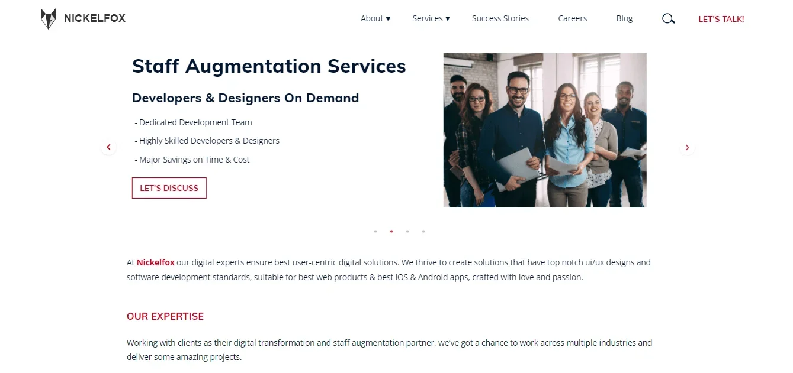The width and height of the screenshot is (793, 373).
Task: Go to previous slide with left arrow
Action: [108, 147]
